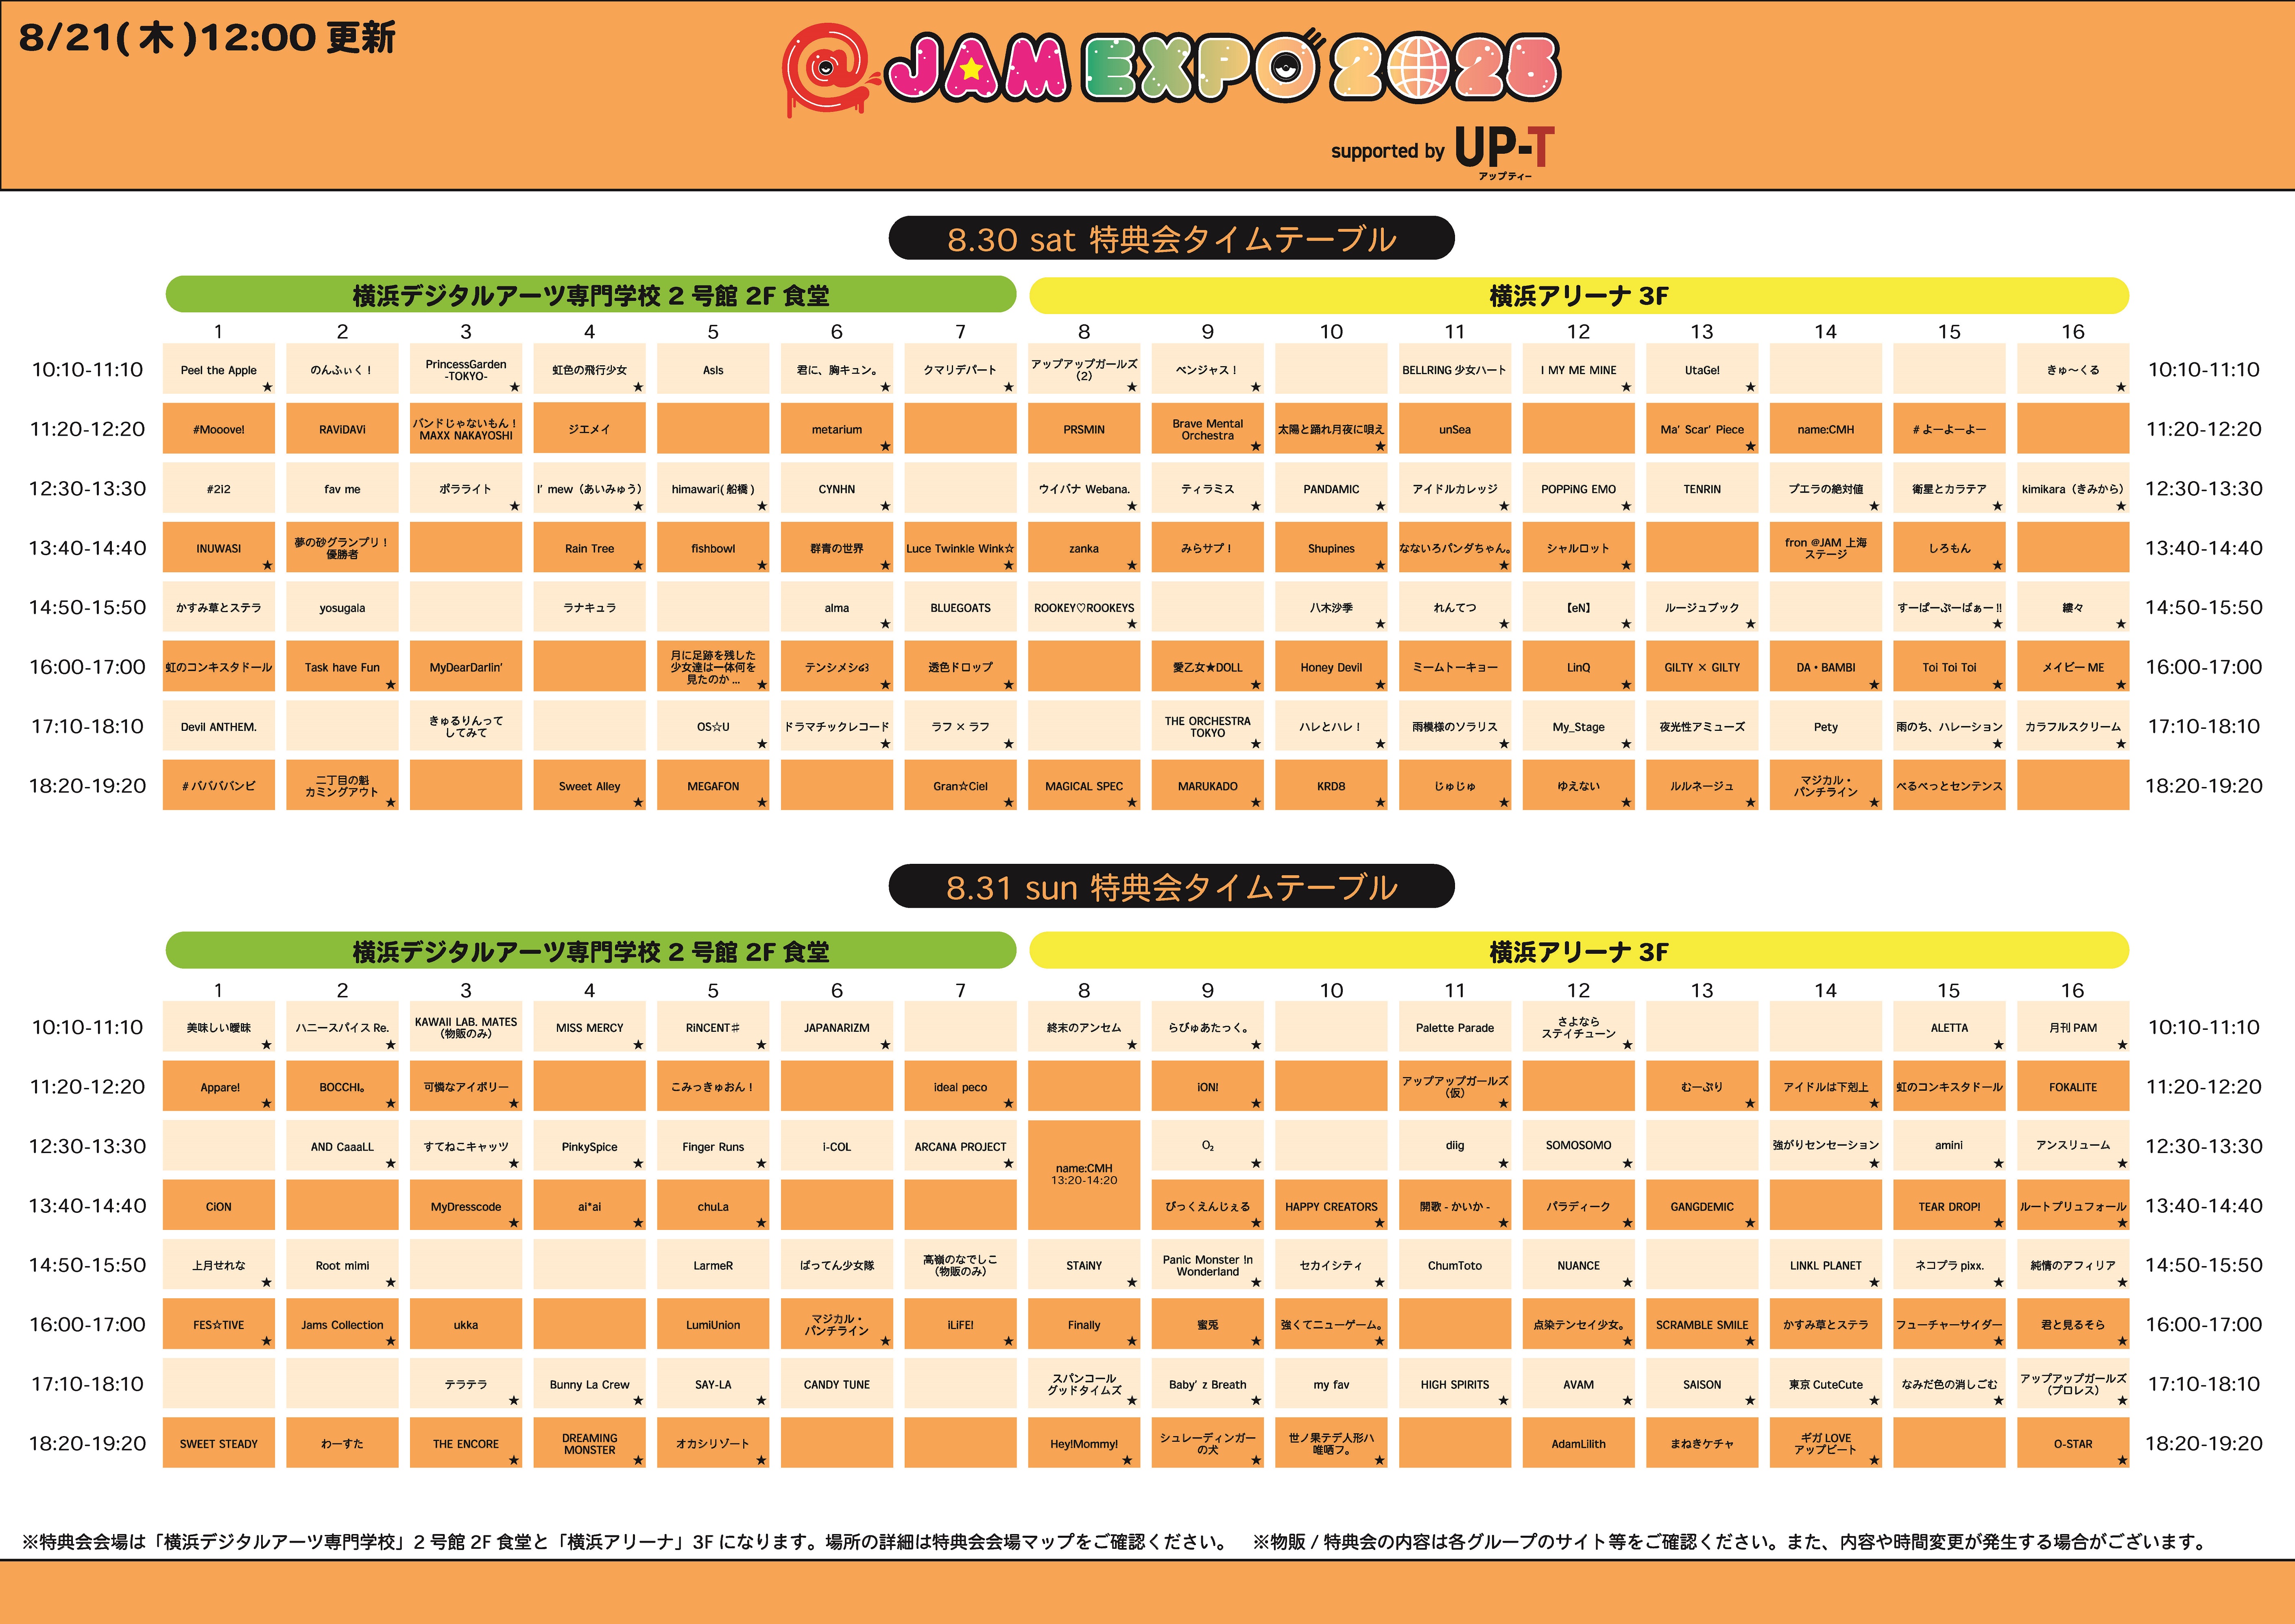Select the Devil ANTHEM. cell

pyautogui.click(x=219, y=726)
